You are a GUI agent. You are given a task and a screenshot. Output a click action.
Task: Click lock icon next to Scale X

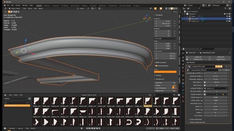point(174,44)
